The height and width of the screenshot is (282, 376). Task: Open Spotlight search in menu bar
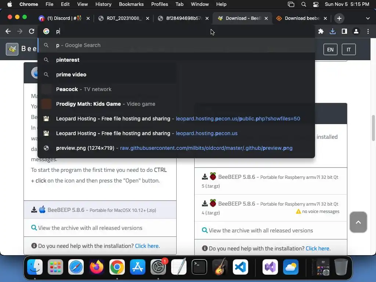[304, 4]
